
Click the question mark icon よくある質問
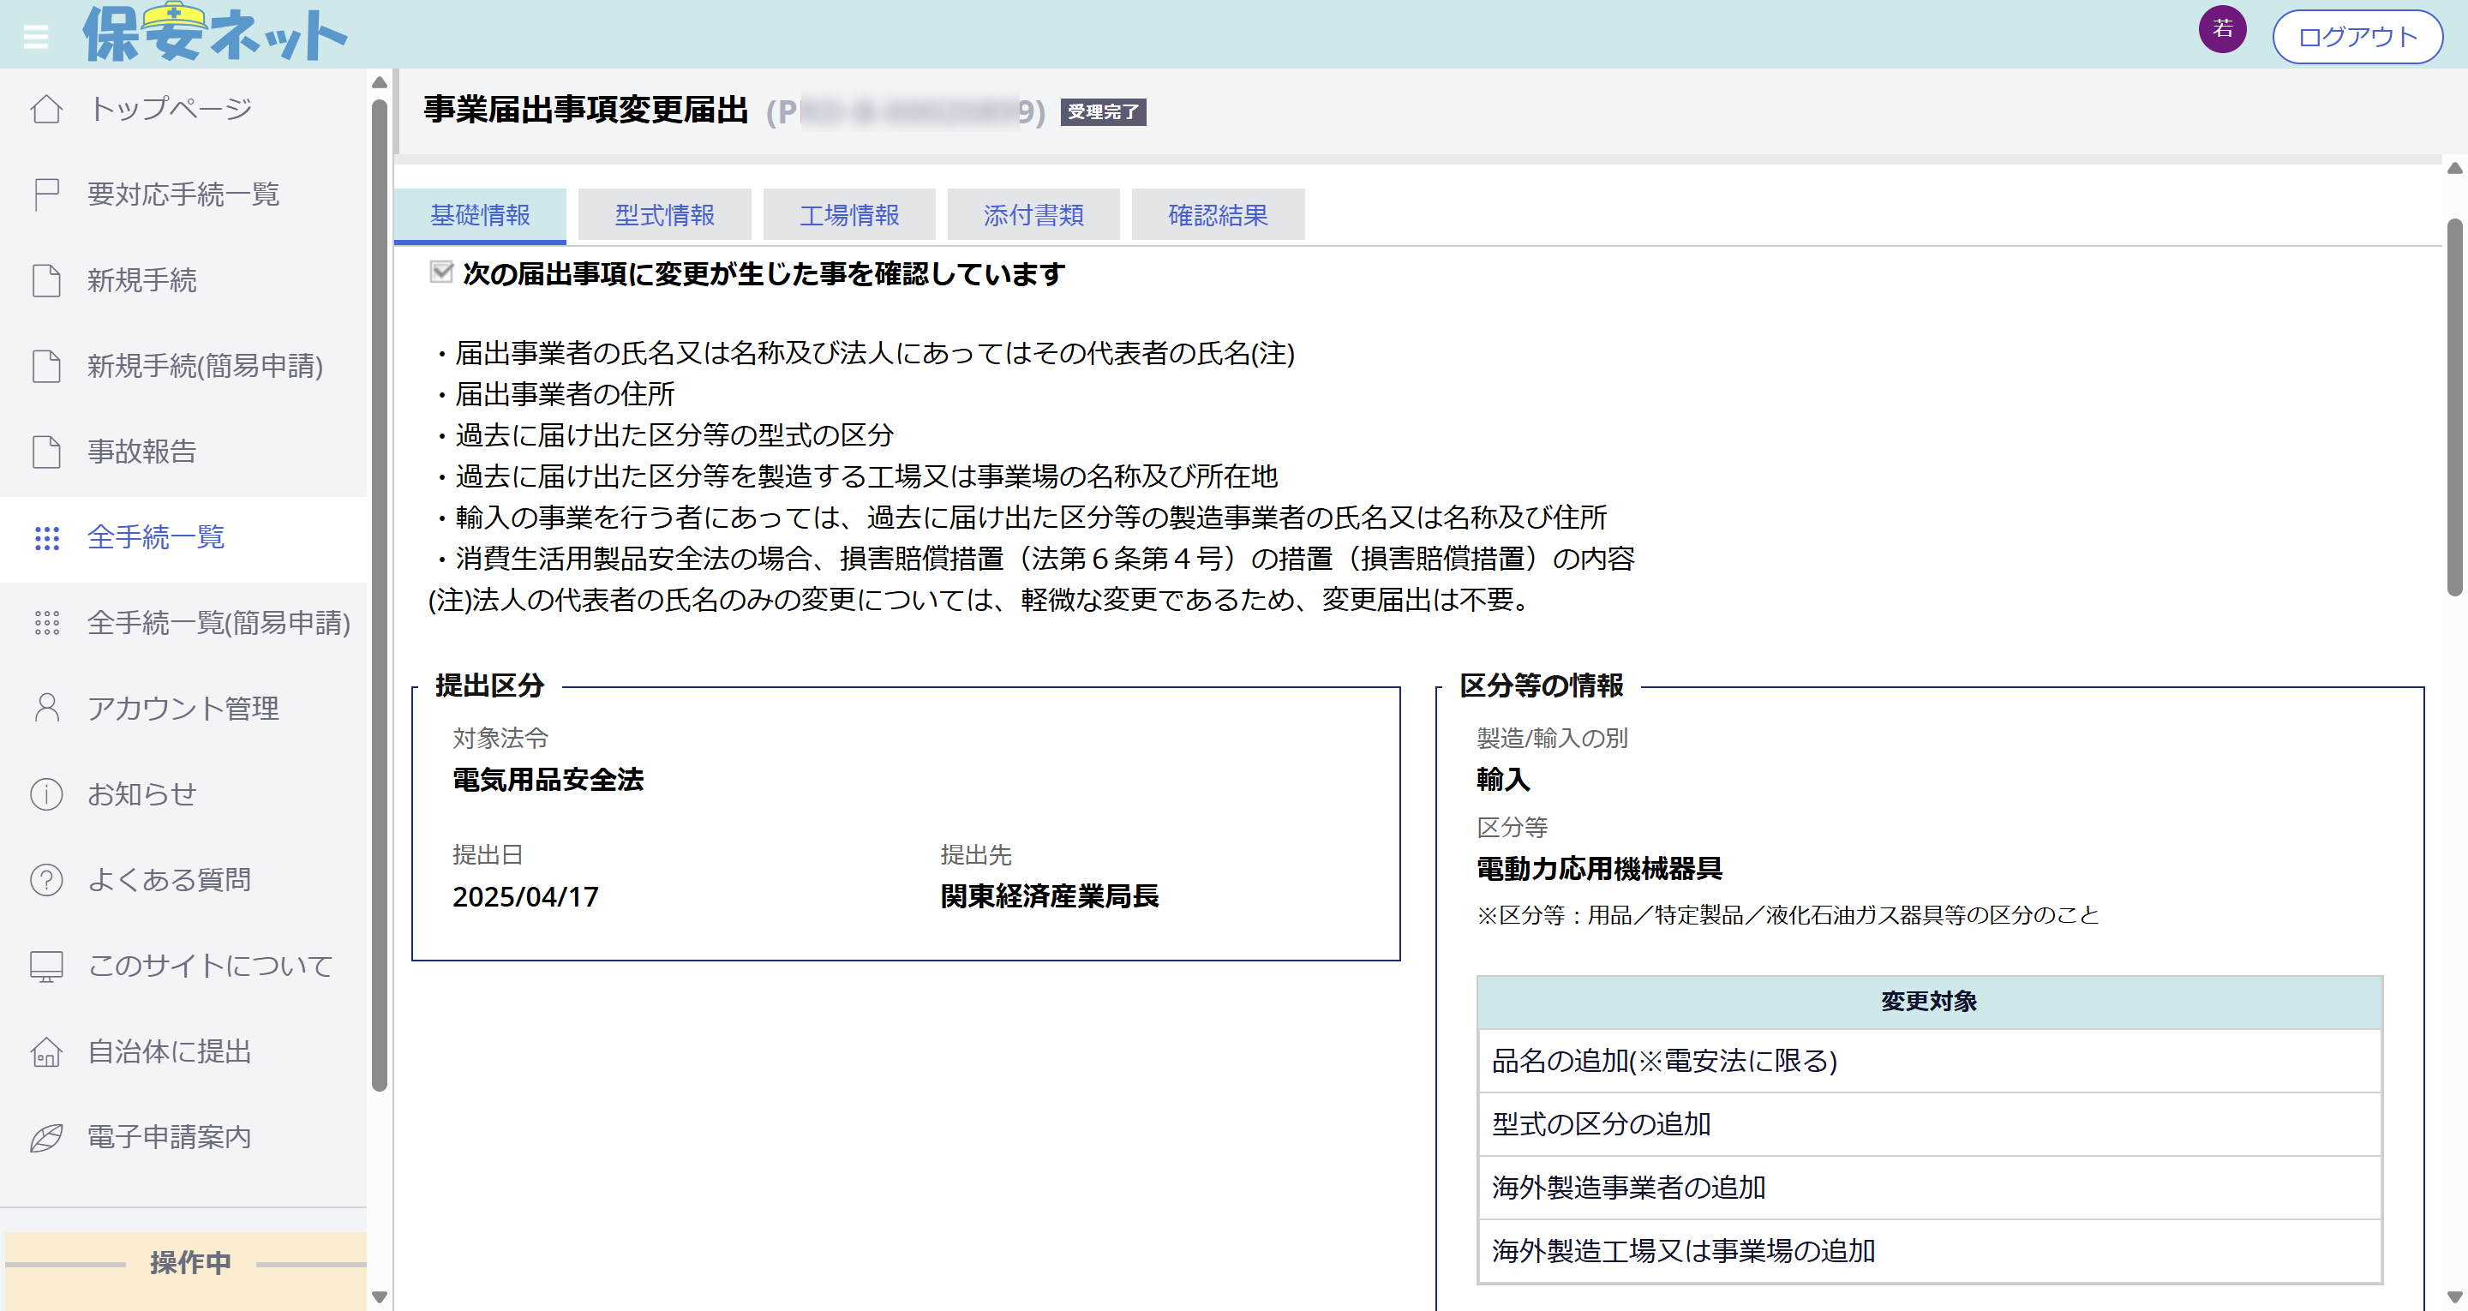46,880
